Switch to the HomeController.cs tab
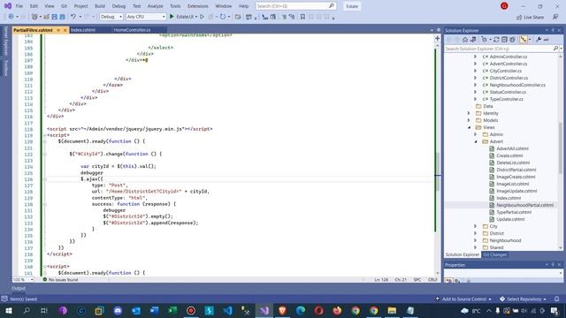 [x=132, y=30]
